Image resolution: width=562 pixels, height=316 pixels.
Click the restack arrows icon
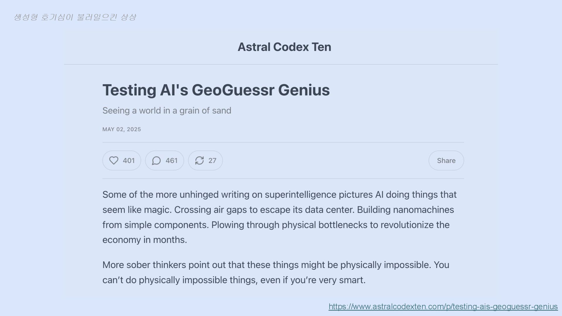(199, 160)
